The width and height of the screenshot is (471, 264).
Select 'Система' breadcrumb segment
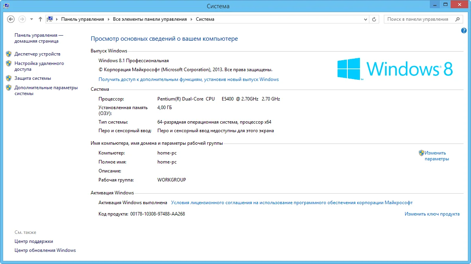click(x=205, y=19)
